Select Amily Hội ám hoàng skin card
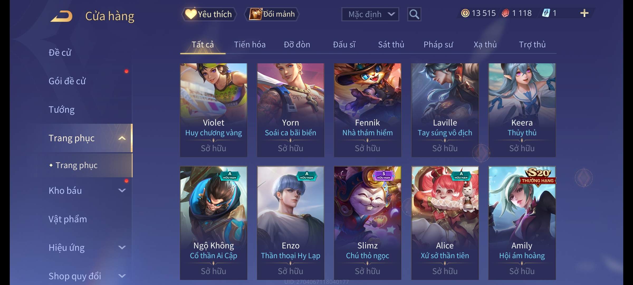This screenshot has width=633, height=285. [522, 223]
